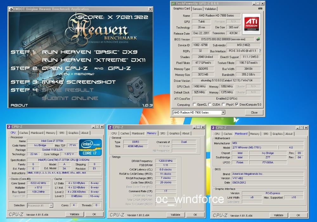Viewport: 317px width, 222px height.
Task: Click the Core Speed 6222.42 MHz value
Action: pos(38,183)
